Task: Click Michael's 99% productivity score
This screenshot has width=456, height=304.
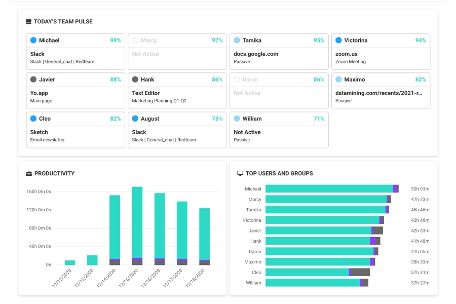Action: [116, 40]
